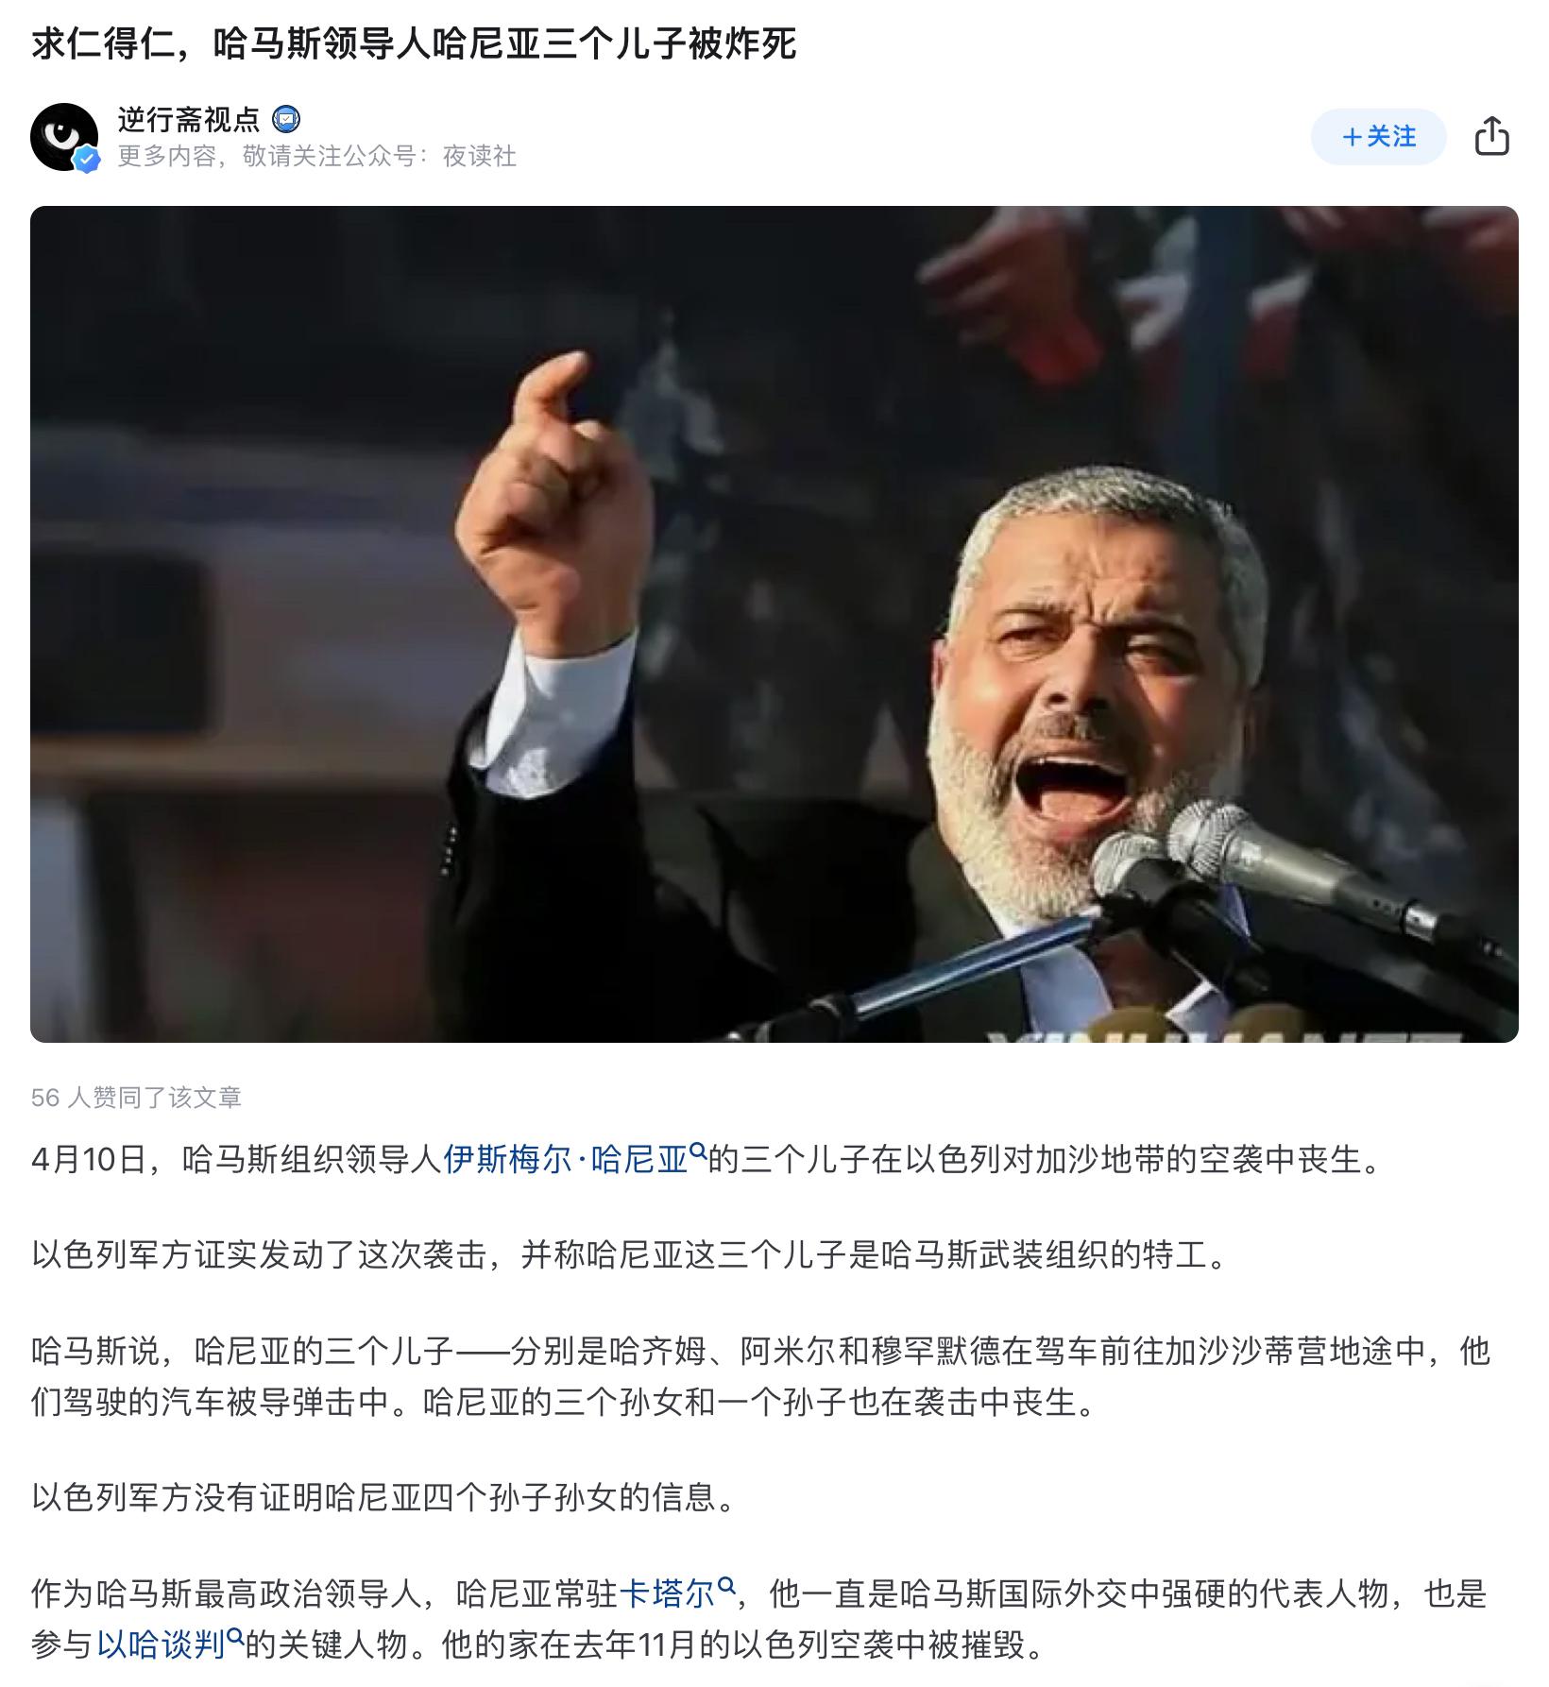Click the search icon after 卡塔尔

(726, 1585)
